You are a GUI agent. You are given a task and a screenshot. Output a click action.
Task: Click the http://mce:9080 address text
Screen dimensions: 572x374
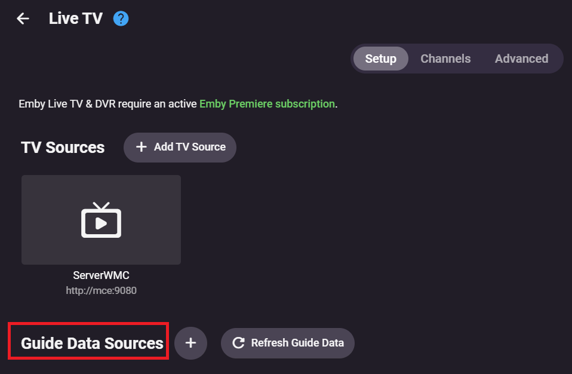tap(101, 291)
